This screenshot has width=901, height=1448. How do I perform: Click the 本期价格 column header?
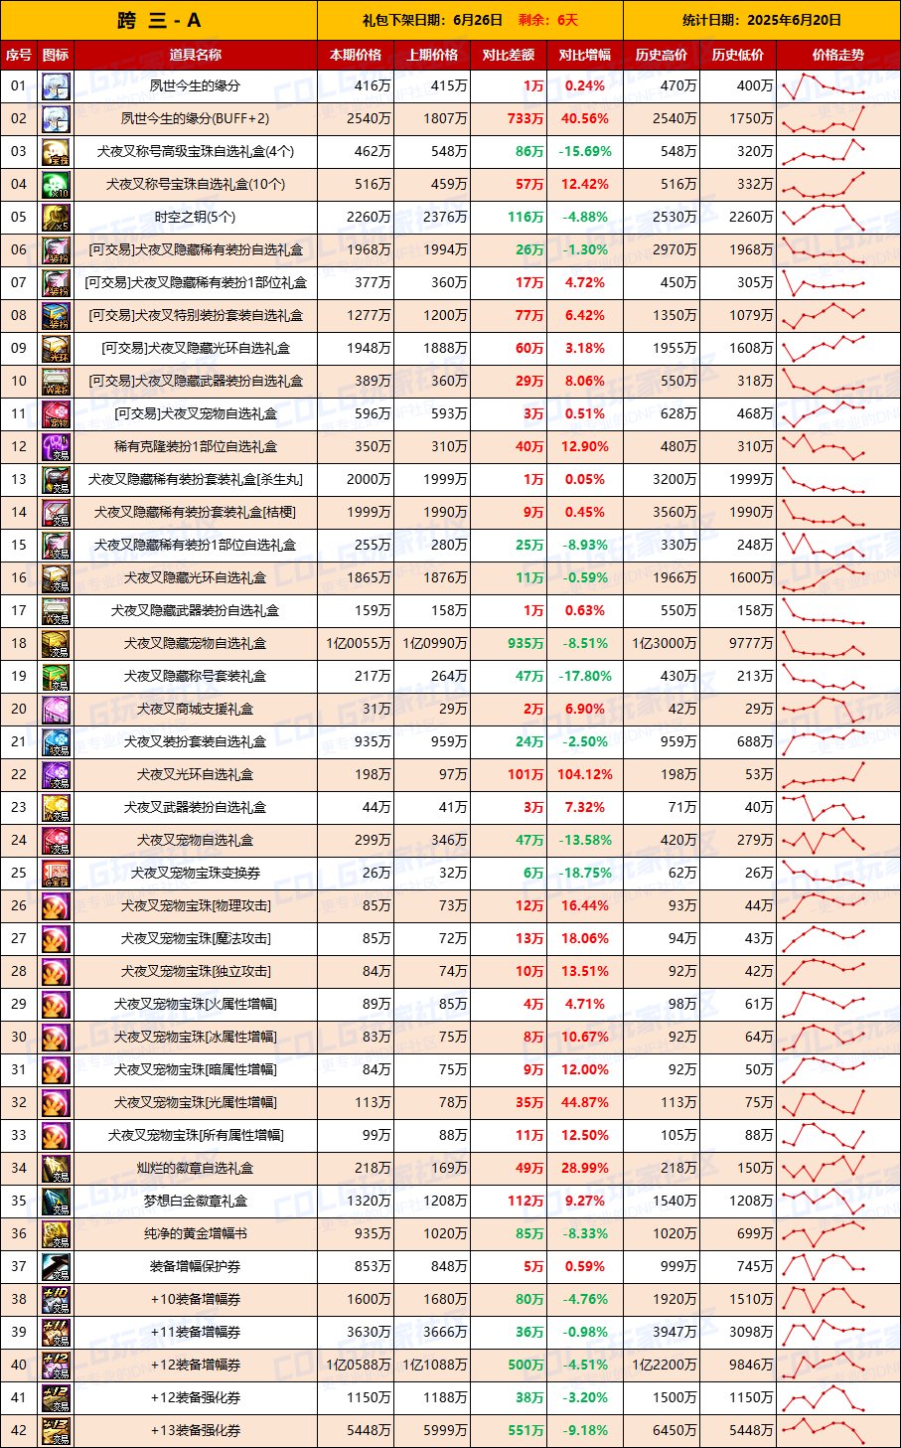pyautogui.click(x=356, y=55)
